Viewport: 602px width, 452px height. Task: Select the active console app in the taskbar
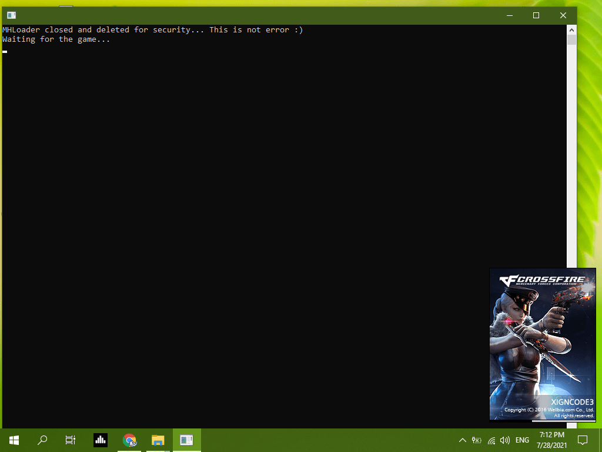click(186, 440)
